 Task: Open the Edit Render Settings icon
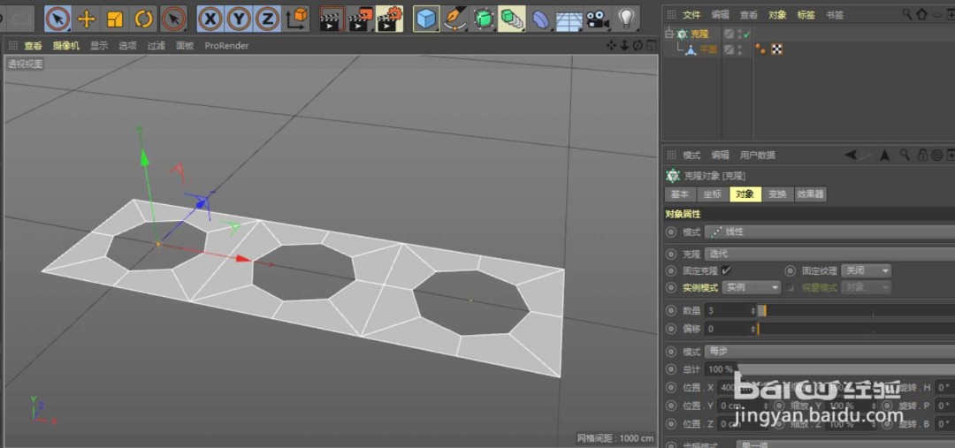tap(389, 19)
